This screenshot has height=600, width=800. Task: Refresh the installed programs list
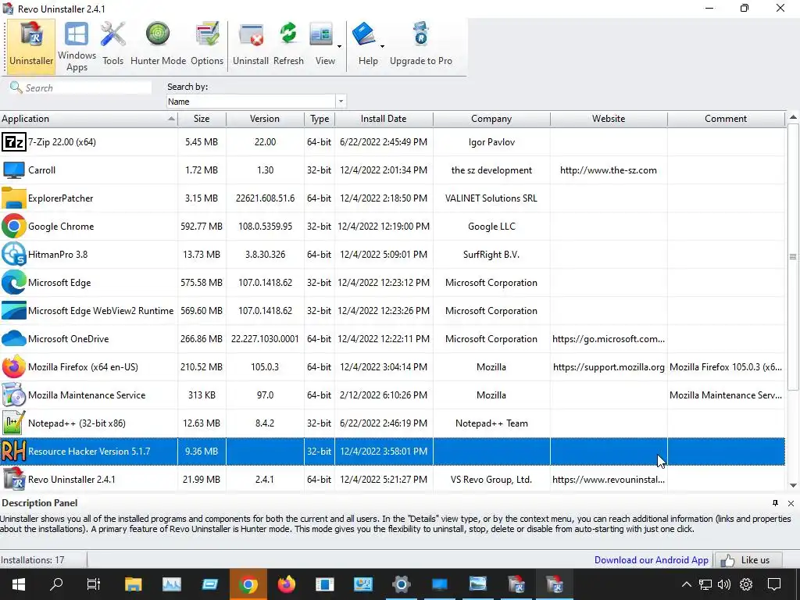(288, 46)
